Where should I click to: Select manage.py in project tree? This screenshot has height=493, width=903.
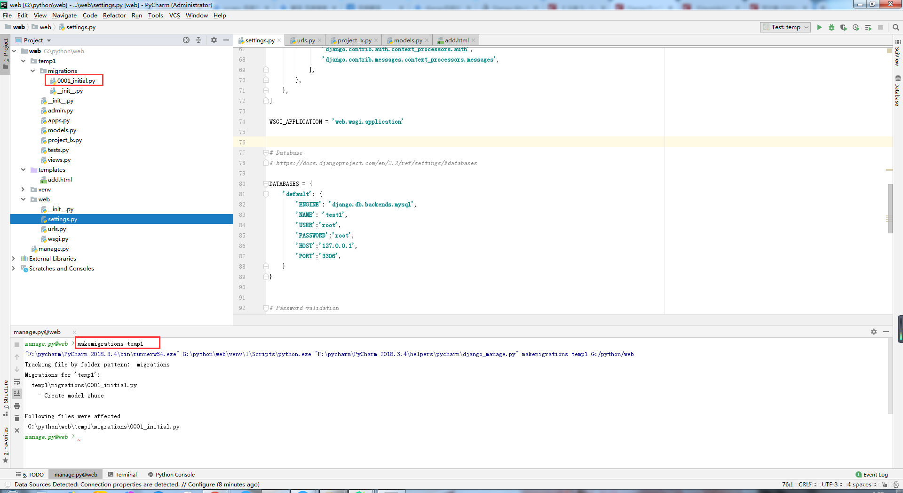(53, 249)
